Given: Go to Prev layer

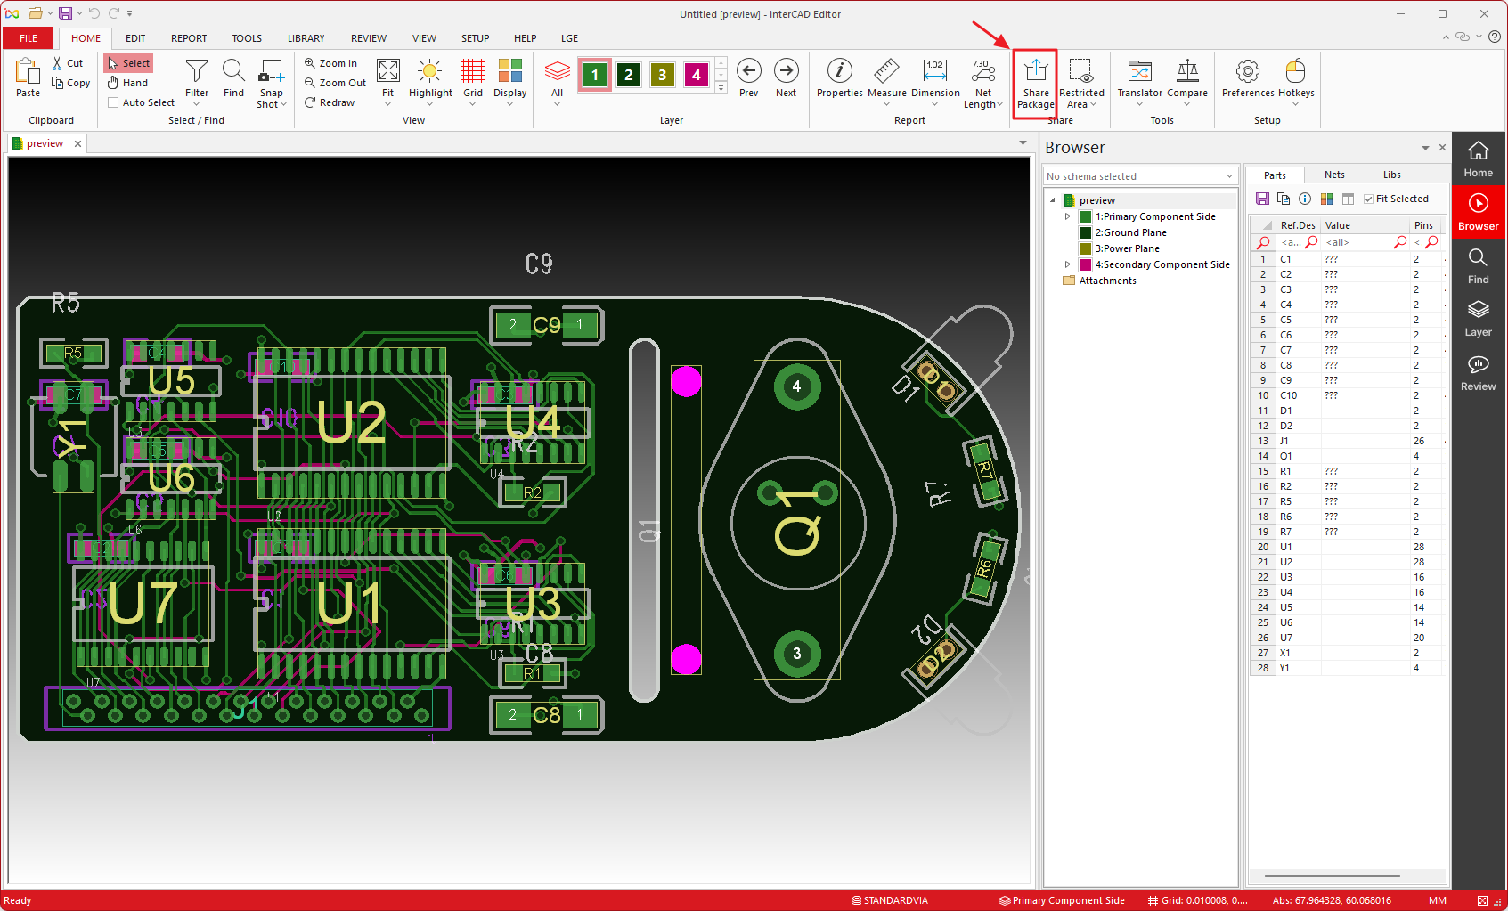Looking at the screenshot, I should point(748,78).
